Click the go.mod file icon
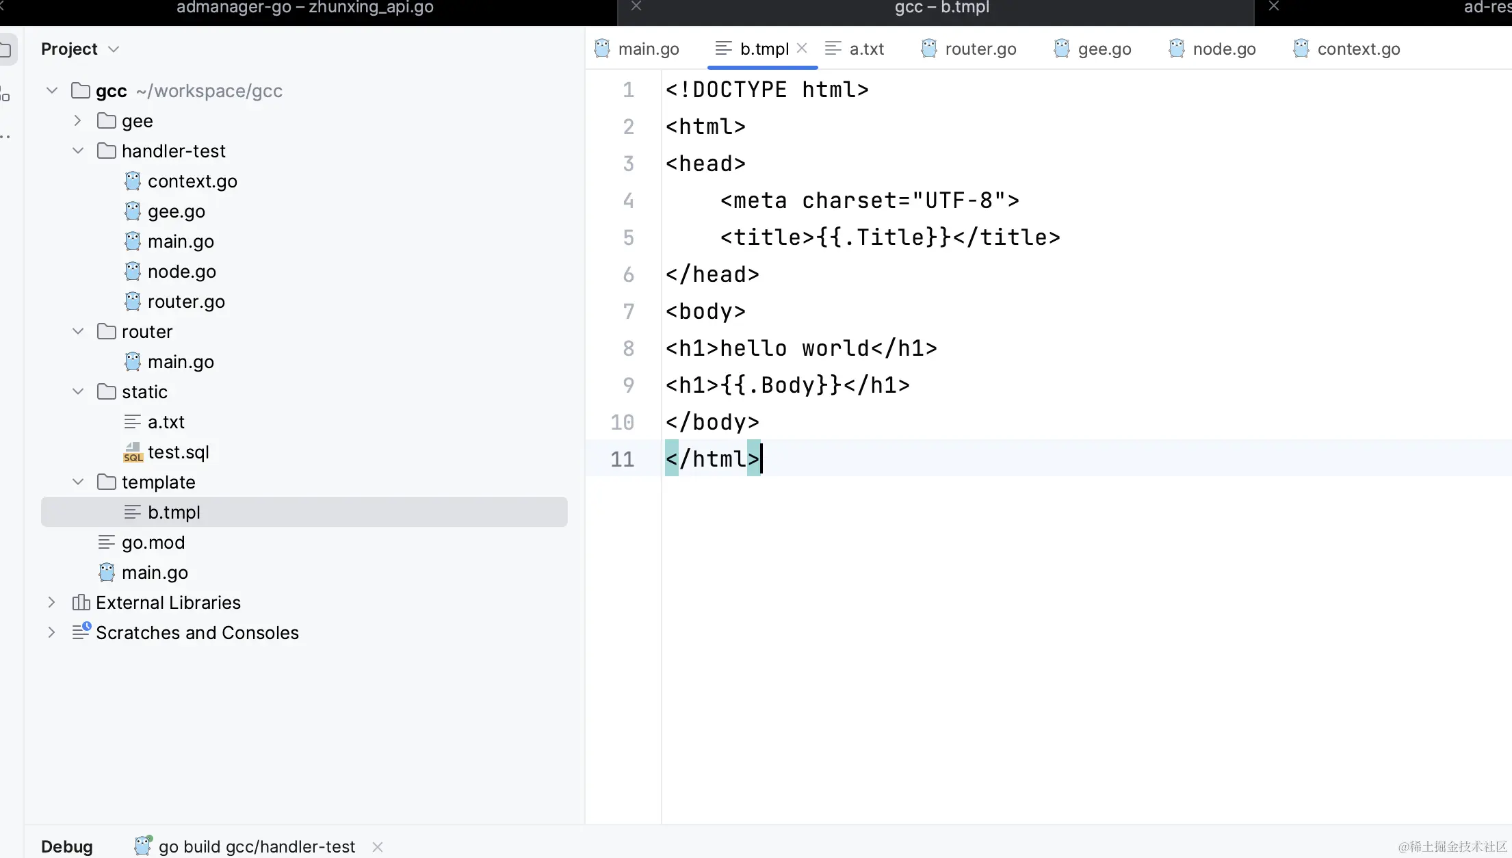Screen dimensions: 1512x858 click(107, 543)
